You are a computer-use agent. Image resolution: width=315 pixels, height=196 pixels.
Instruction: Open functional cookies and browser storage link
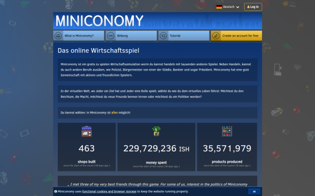coord(109,191)
